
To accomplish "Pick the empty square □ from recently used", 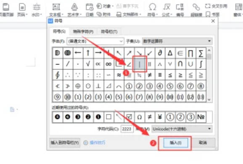I will [108, 117].
